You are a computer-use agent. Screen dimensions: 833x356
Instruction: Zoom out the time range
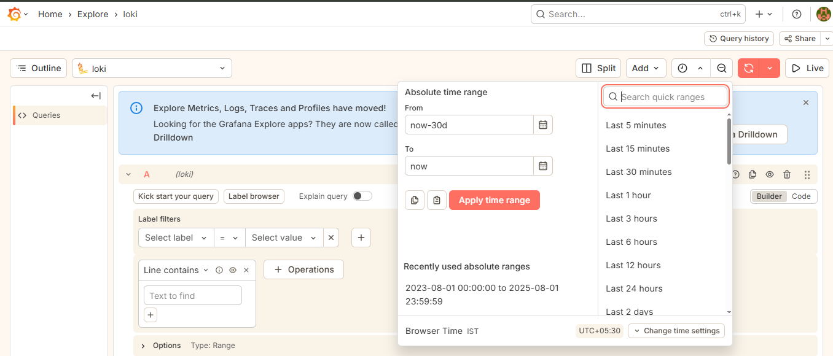pyautogui.click(x=722, y=68)
